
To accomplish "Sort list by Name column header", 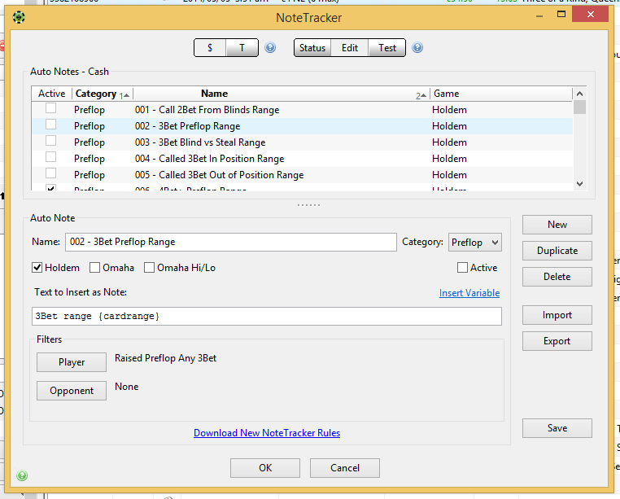I will [x=282, y=94].
